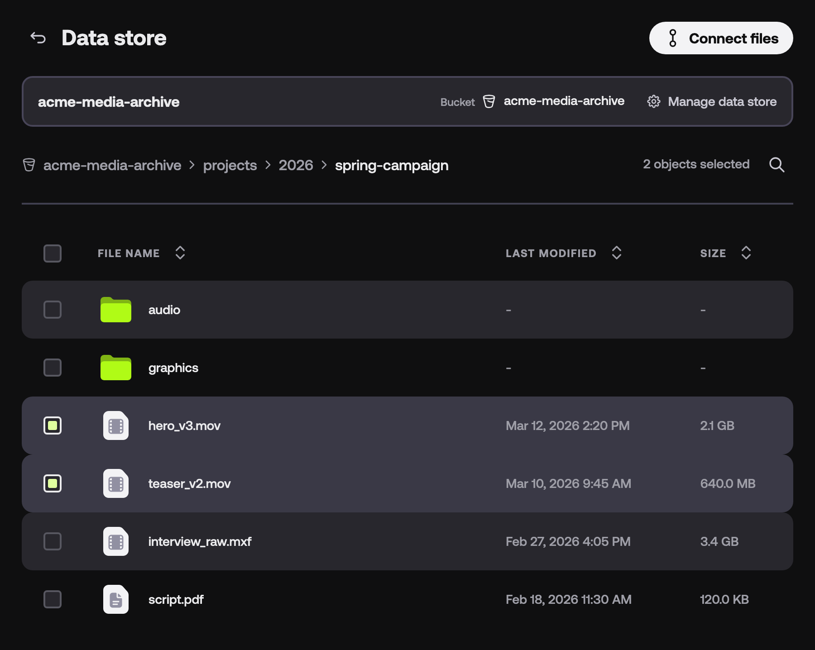Uncheck the hero_v3.mov checkbox
815x650 pixels.
pos(53,425)
